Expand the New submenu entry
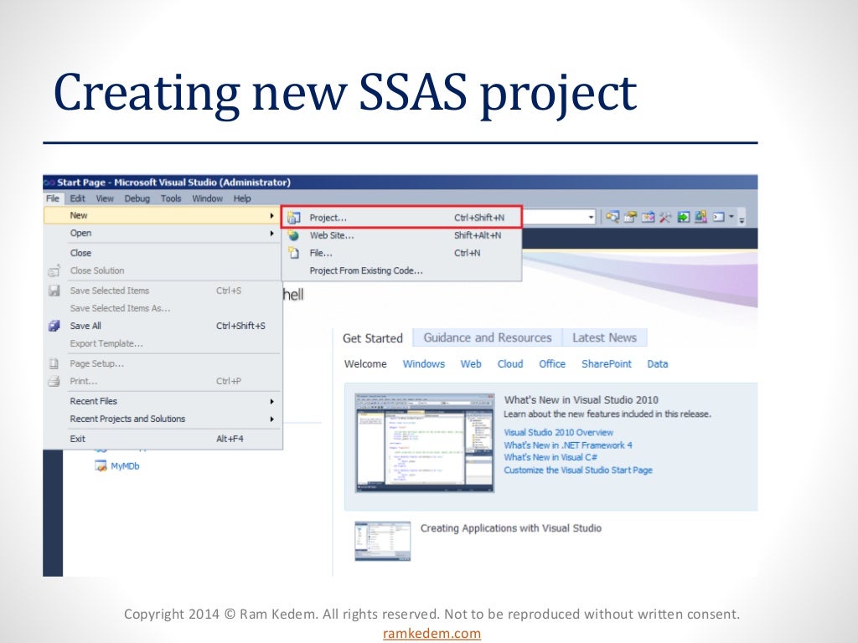Image resolution: width=858 pixels, height=643 pixels. [162, 215]
